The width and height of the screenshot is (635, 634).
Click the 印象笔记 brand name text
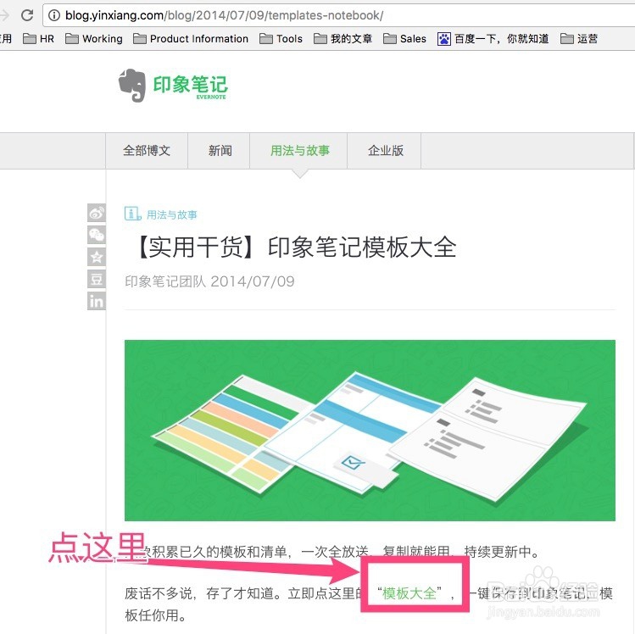point(191,86)
